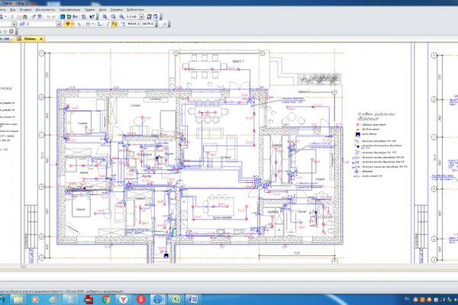Image resolution: width=458 pixels, height=305 pixels.
Task: Click the local coordinate system icon
Action: (99, 24)
